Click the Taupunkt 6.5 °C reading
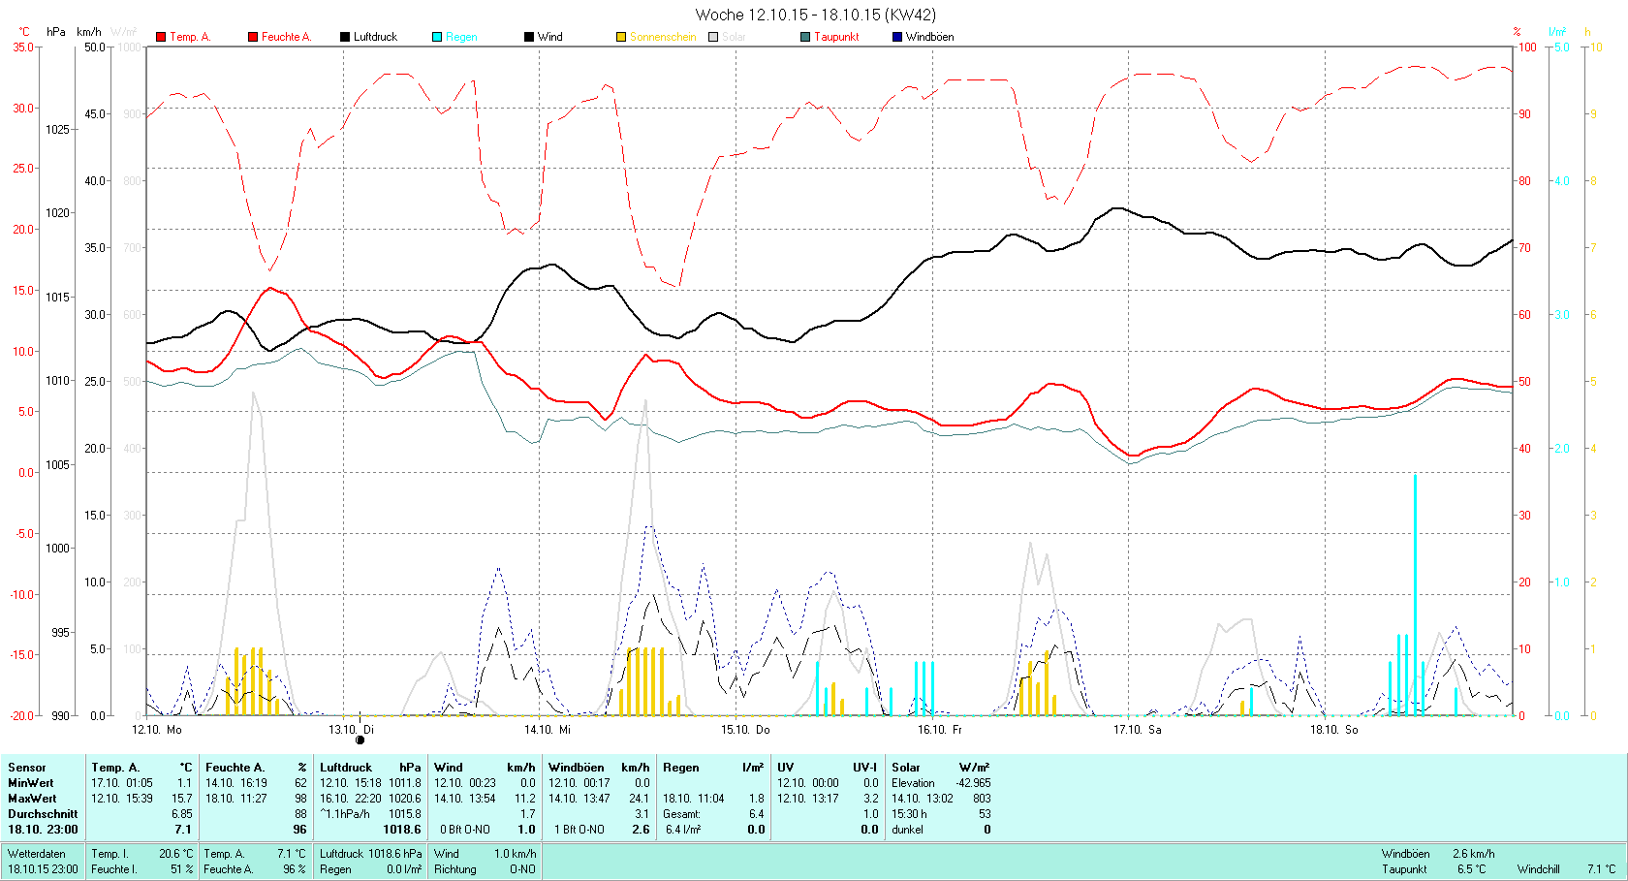The height and width of the screenshot is (881, 1628). tap(1434, 869)
